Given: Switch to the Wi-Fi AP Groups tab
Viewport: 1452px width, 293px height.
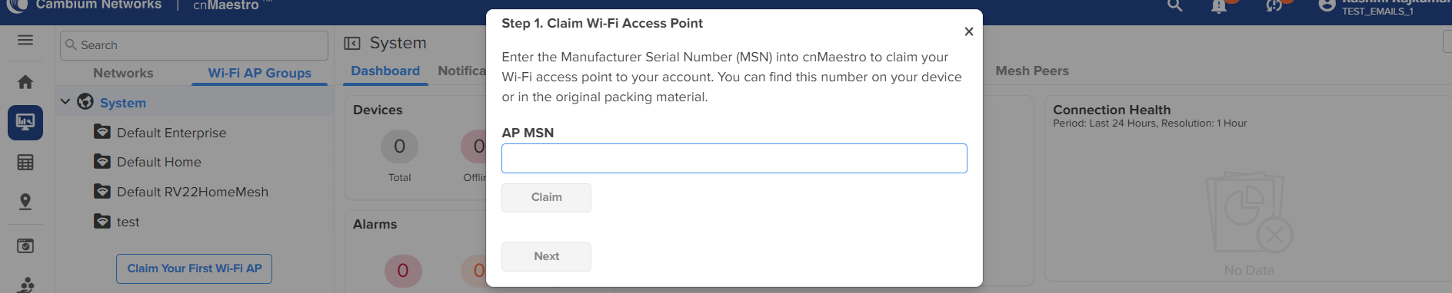Looking at the screenshot, I should (259, 73).
